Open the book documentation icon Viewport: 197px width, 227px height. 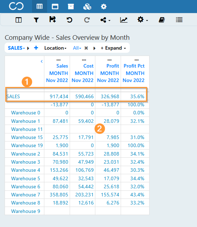162,20
